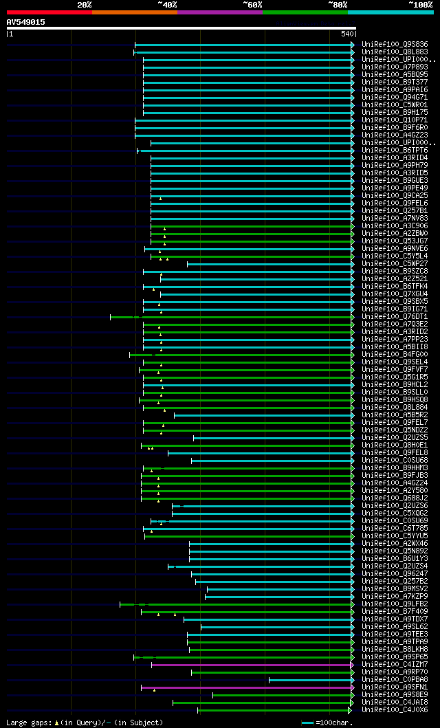Select label UniRef100_Q53JG7
440x728 pixels.
395,241
